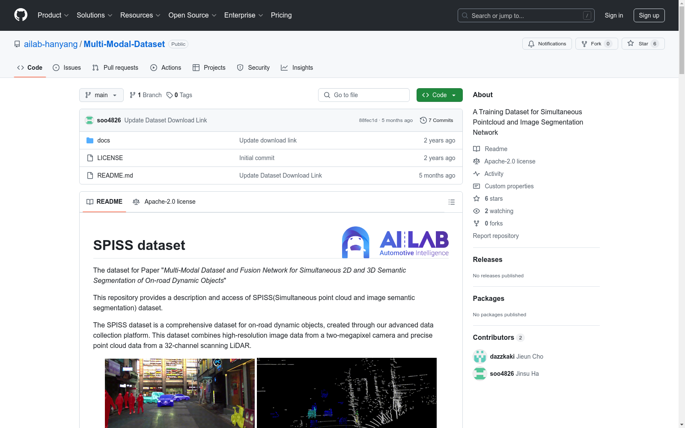685x428 pixels.
Task: Switch to the Actions tab
Action: [166, 68]
